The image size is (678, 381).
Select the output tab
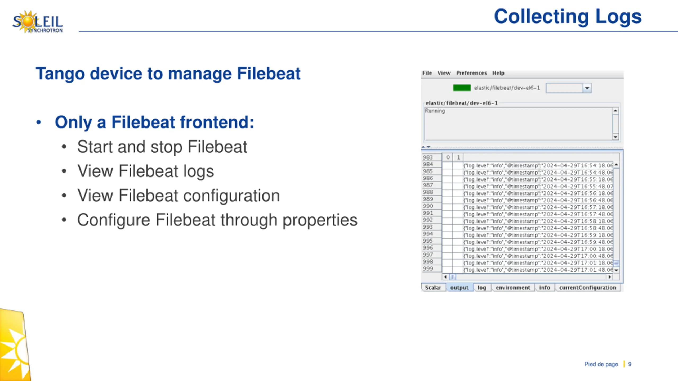pyautogui.click(x=459, y=288)
